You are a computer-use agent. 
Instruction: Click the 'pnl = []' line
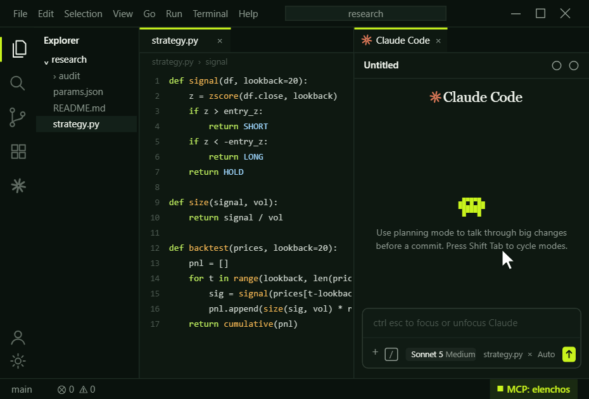pyautogui.click(x=208, y=263)
